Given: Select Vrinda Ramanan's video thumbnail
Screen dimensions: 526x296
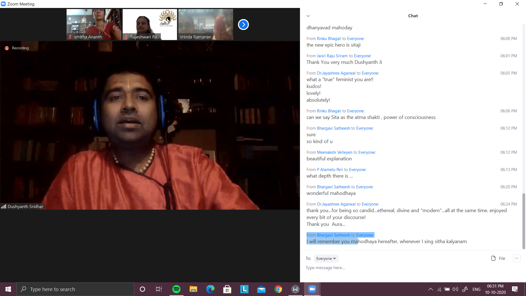Looking at the screenshot, I should tap(205, 25).
